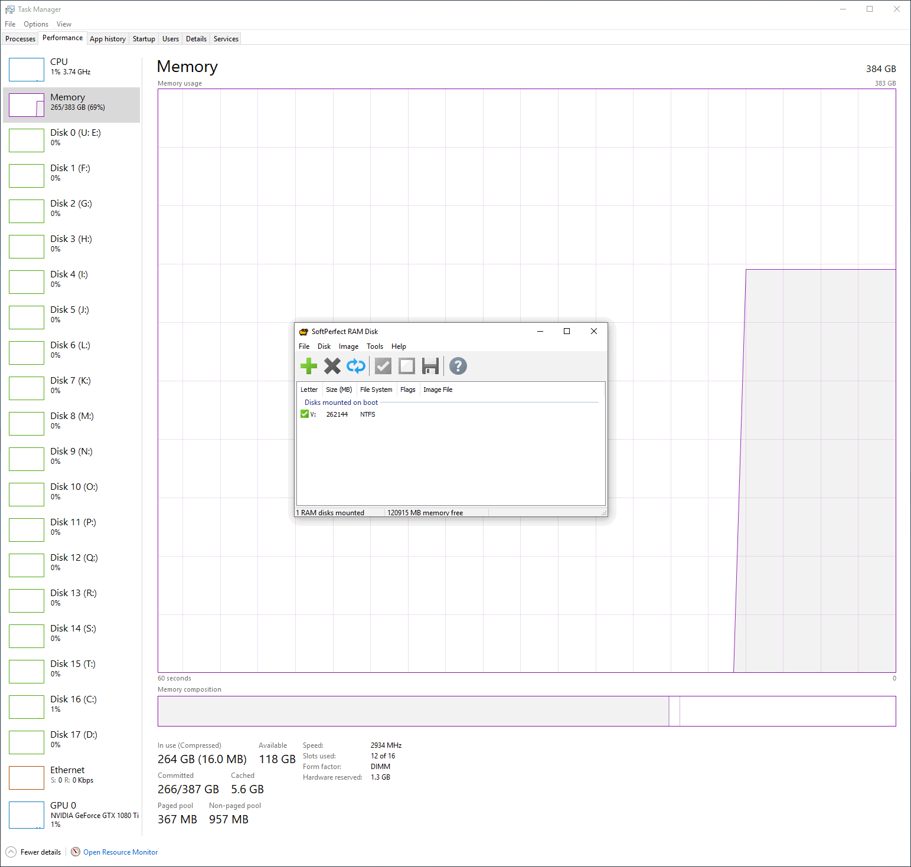The width and height of the screenshot is (911, 867).
Task: Open the Tools menu in RAM Disk
Action: 375,346
